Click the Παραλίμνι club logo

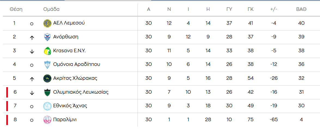pos(47,120)
